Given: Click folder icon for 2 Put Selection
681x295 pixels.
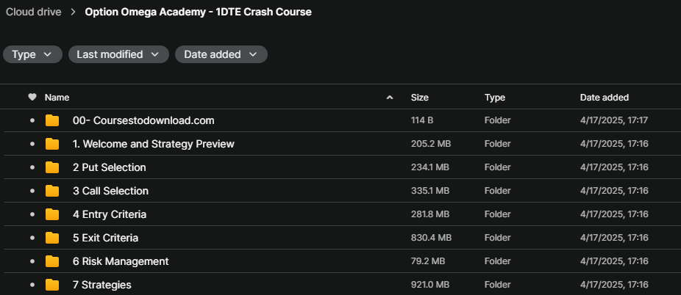Looking at the screenshot, I should click(52, 167).
